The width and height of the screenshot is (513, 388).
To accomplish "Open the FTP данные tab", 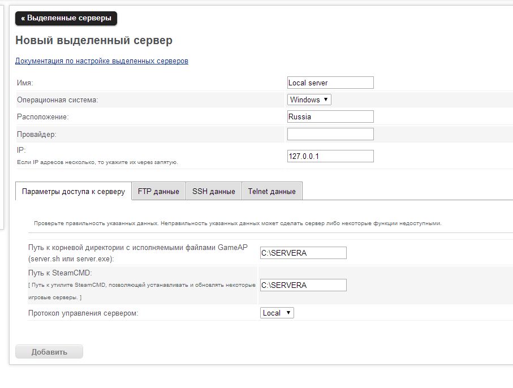I will [x=158, y=191].
